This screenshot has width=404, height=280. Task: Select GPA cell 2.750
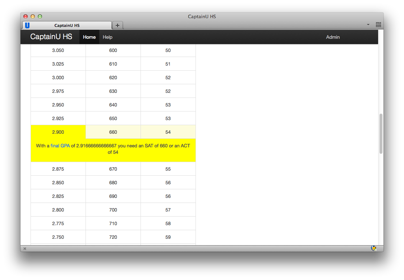[x=58, y=237]
